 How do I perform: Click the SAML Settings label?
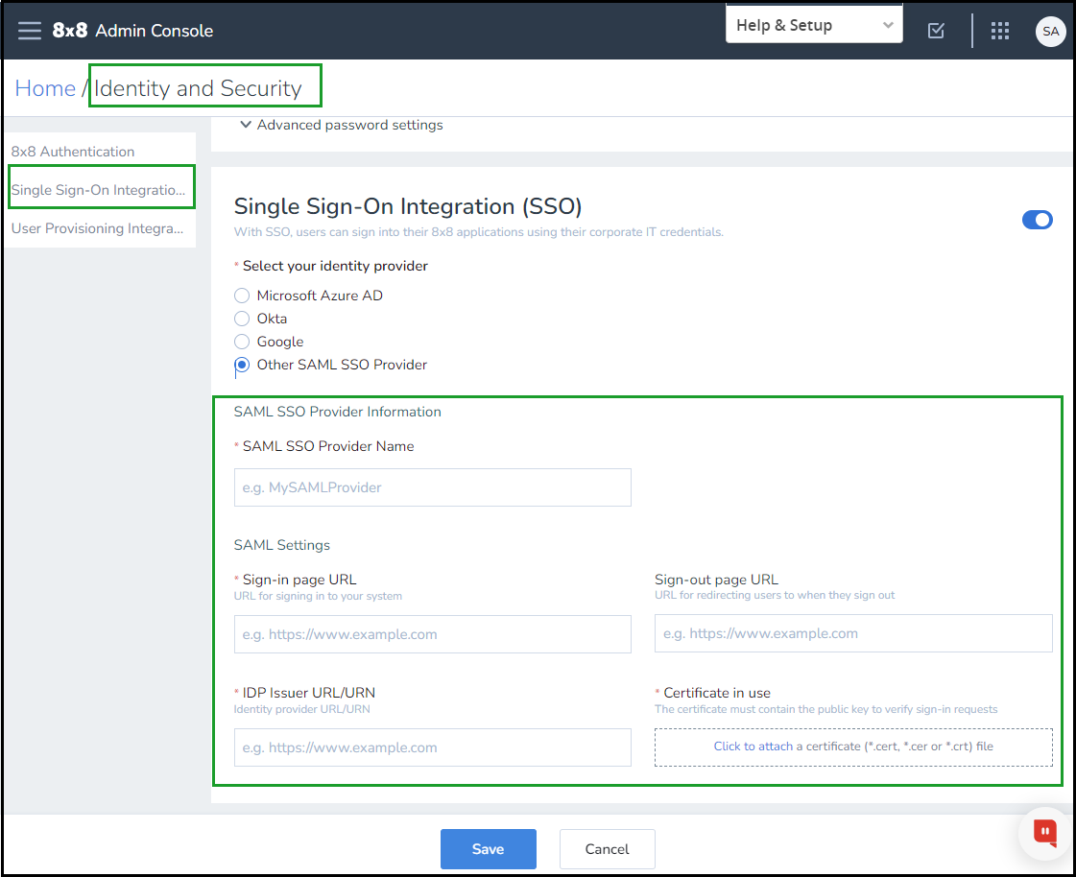click(x=282, y=545)
